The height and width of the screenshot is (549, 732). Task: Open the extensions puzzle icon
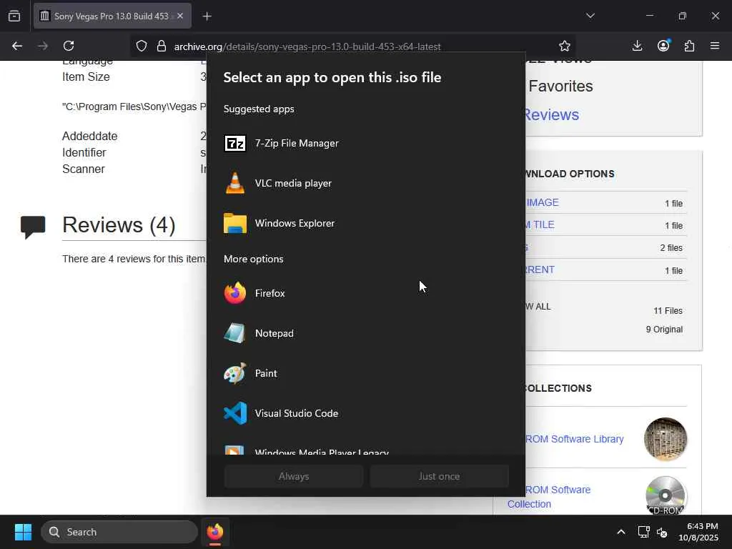[689, 46]
